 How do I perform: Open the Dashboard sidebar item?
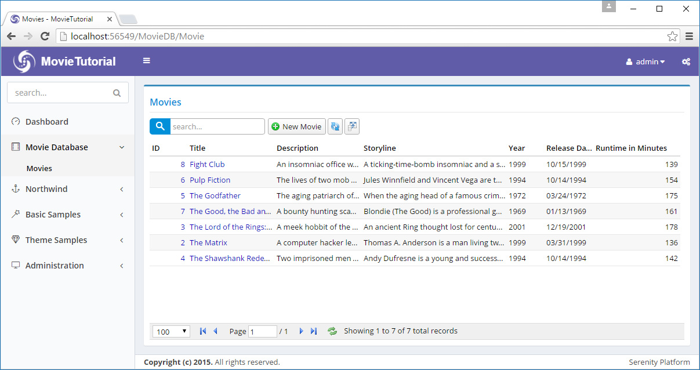coord(46,122)
